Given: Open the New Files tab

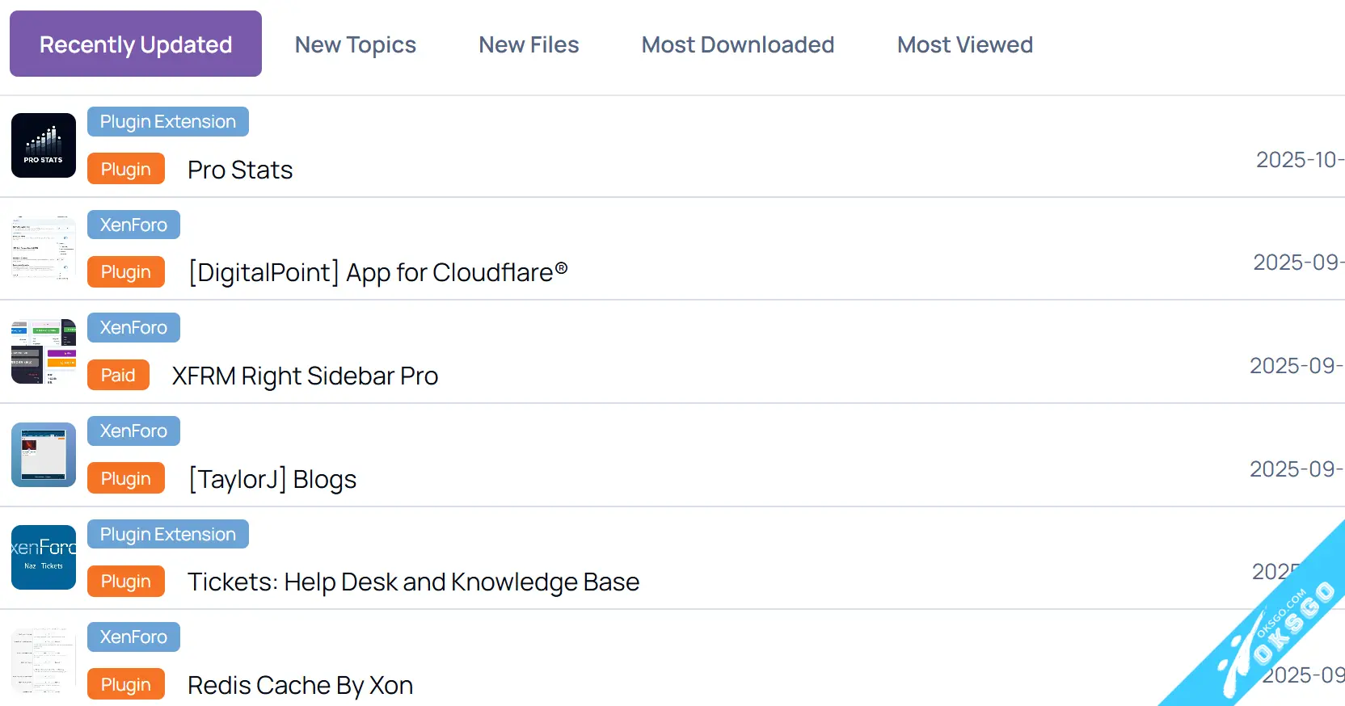Looking at the screenshot, I should [x=529, y=44].
